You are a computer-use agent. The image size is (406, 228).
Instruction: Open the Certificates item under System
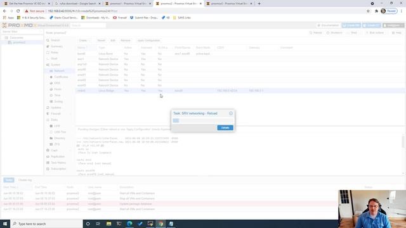(61, 77)
